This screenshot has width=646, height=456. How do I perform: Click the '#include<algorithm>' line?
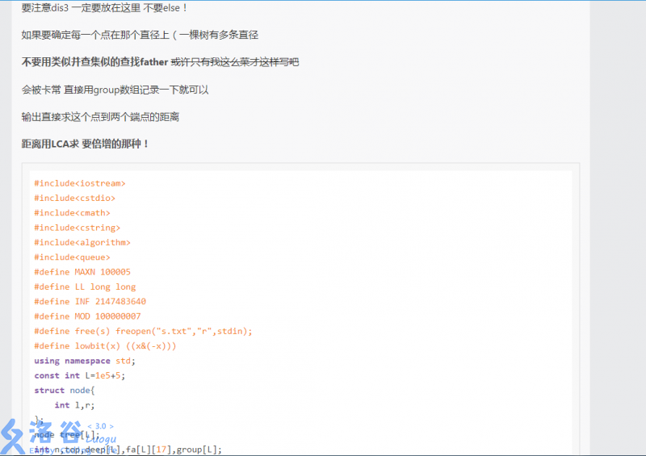(82, 242)
